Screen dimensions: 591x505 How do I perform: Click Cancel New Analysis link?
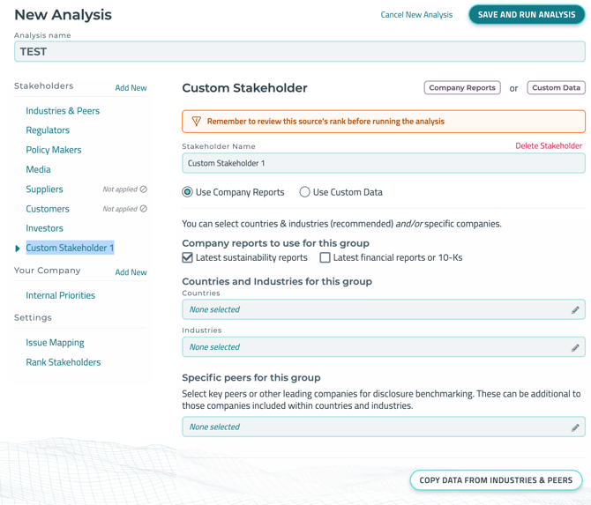click(x=416, y=15)
